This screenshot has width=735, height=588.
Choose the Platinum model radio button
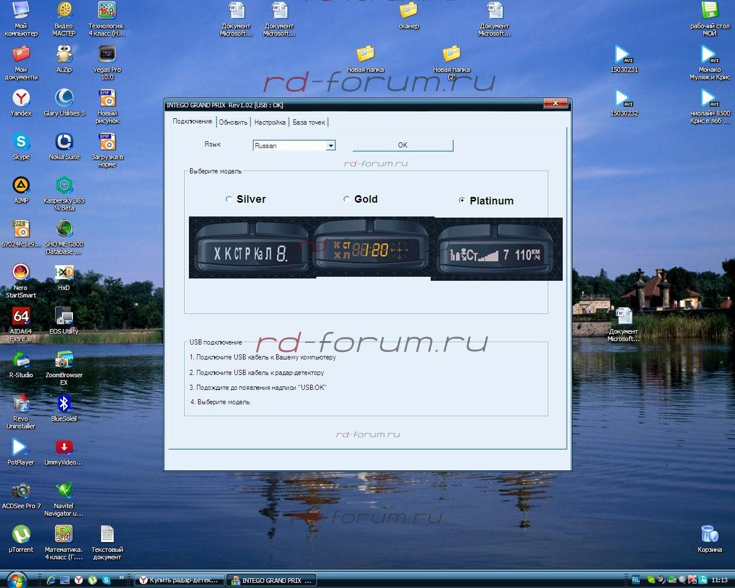(462, 200)
